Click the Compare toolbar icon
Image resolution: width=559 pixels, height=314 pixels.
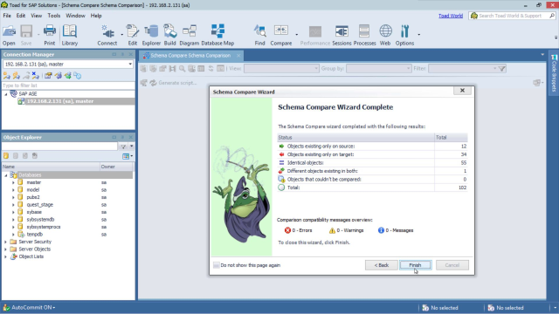pos(281,35)
